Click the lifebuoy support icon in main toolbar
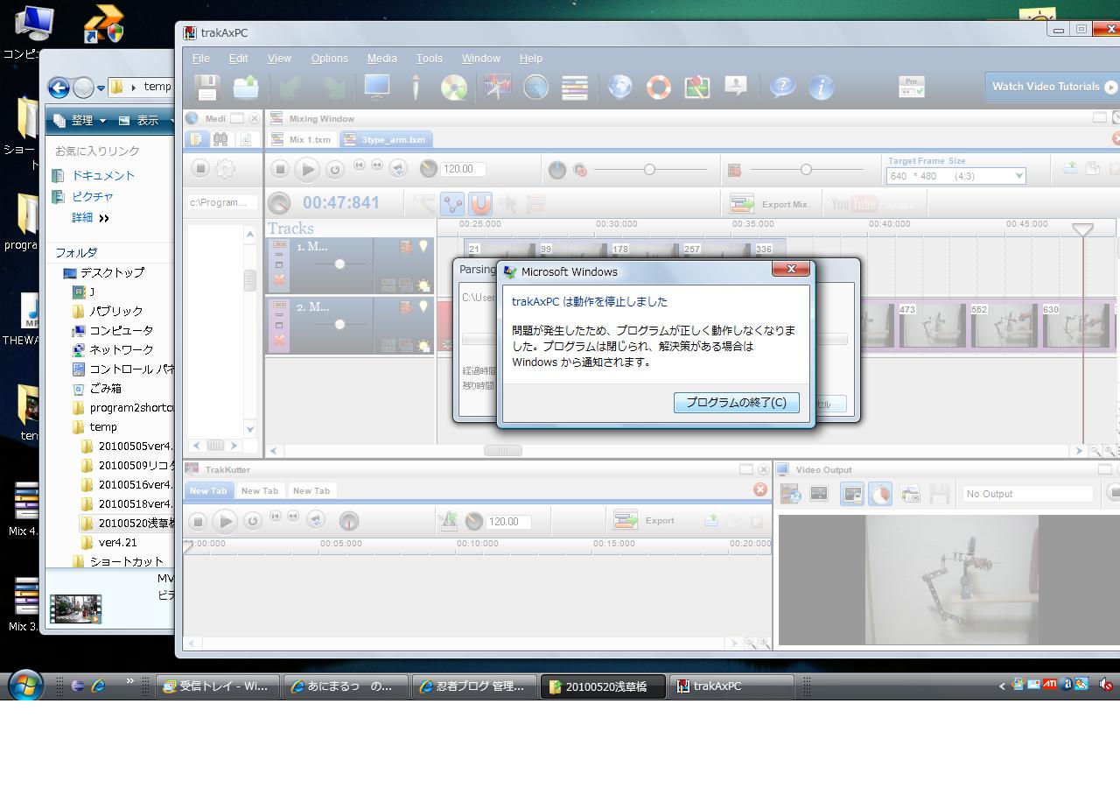This screenshot has height=788, width=1120. (x=659, y=87)
